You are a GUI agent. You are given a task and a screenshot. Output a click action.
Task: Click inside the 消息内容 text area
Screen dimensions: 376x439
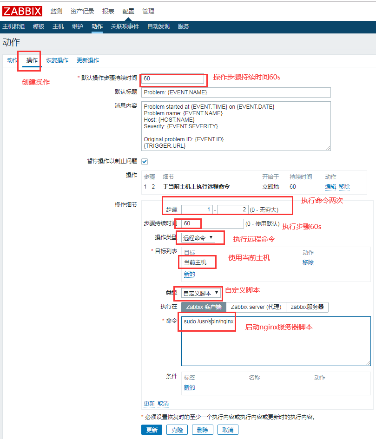tap(236, 126)
